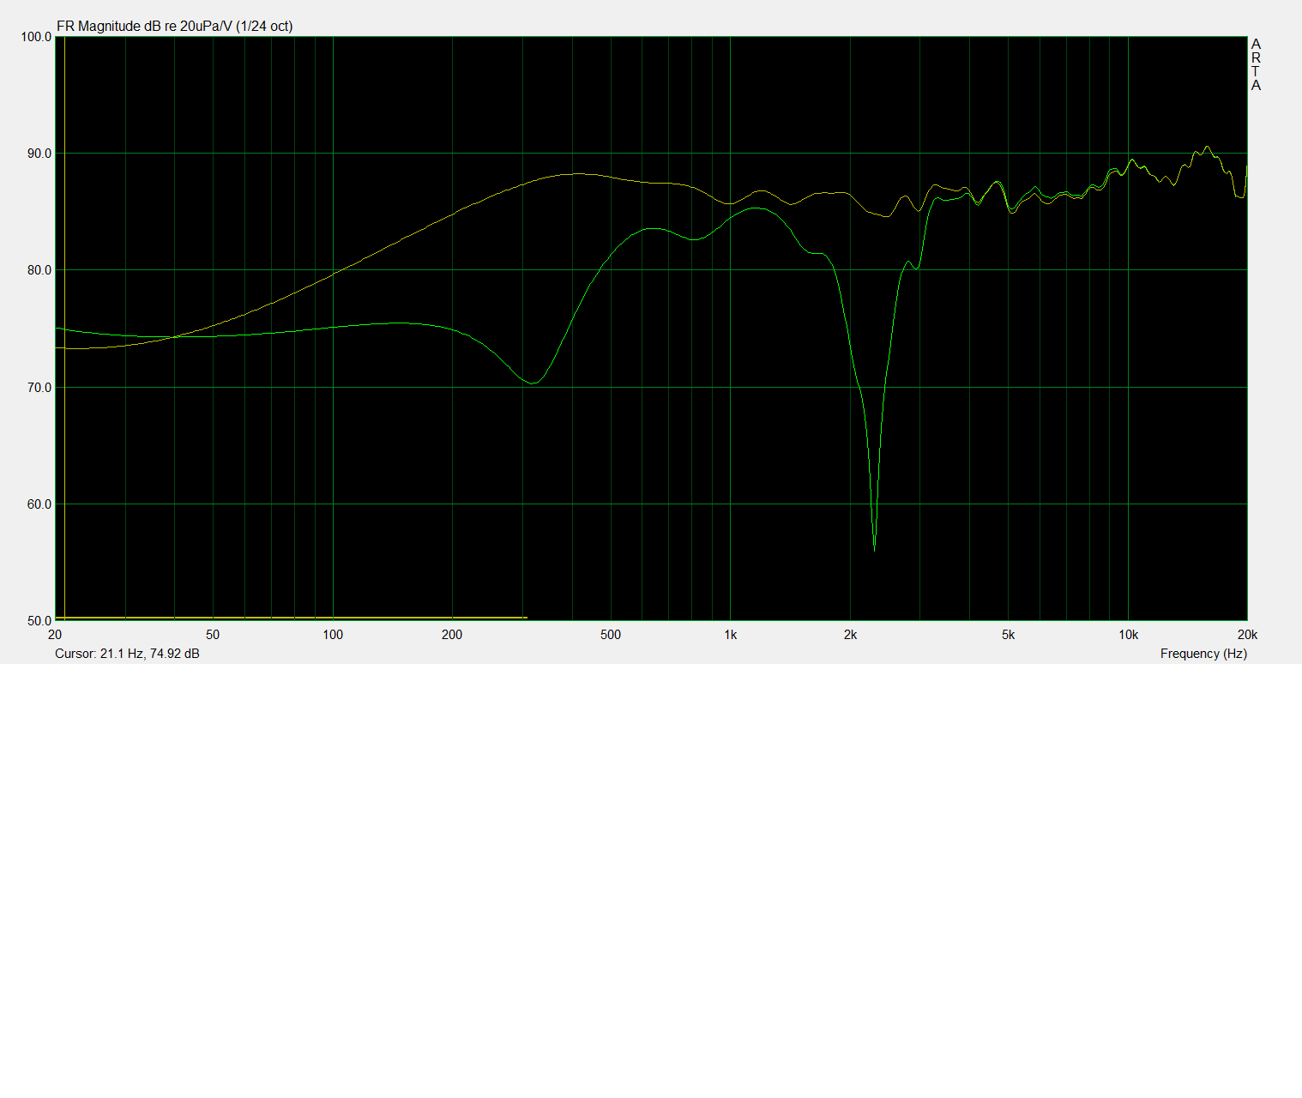The image size is (1302, 1098).
Task: Click the 2k frequency axis label
Action: [850, 635]
